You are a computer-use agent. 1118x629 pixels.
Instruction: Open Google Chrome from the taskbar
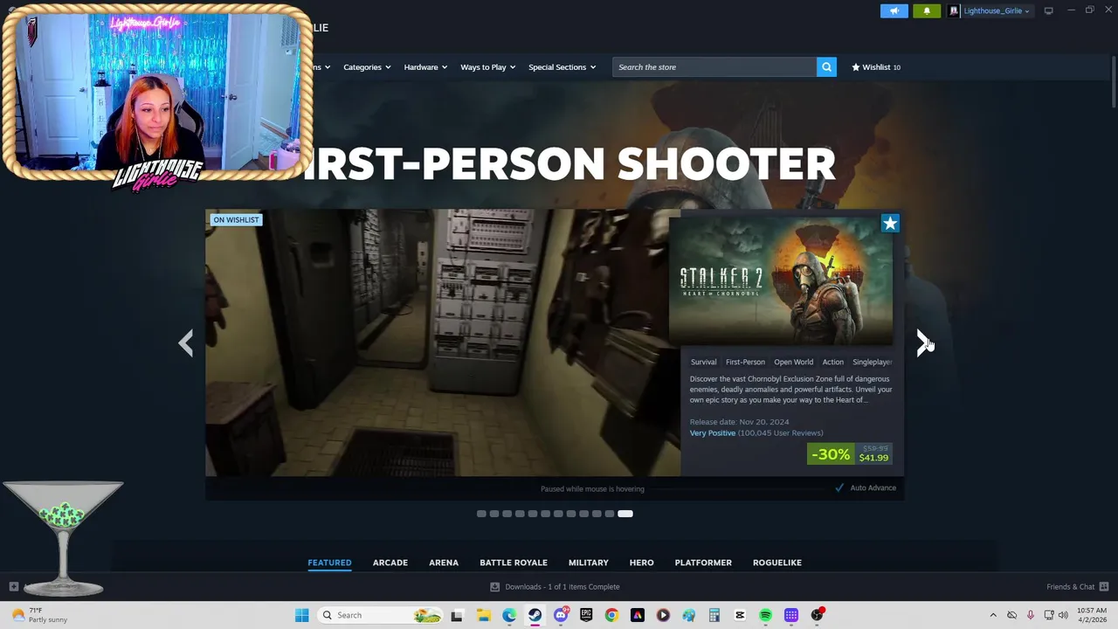coord(611,615)
